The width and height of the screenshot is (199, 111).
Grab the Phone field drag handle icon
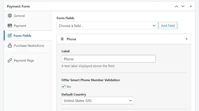[x=62, y=39]
